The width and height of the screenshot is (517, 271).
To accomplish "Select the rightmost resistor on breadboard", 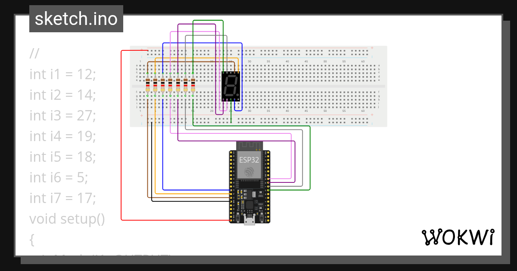I will point(193,86).
